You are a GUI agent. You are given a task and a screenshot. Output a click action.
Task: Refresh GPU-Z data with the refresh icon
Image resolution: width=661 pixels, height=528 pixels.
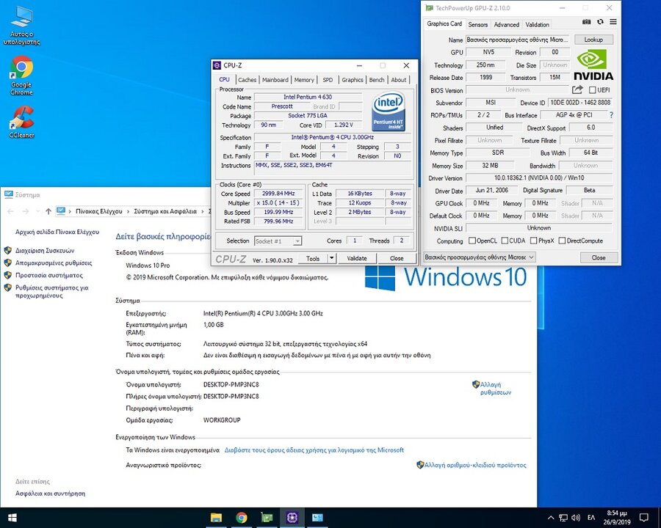point(600,22)
